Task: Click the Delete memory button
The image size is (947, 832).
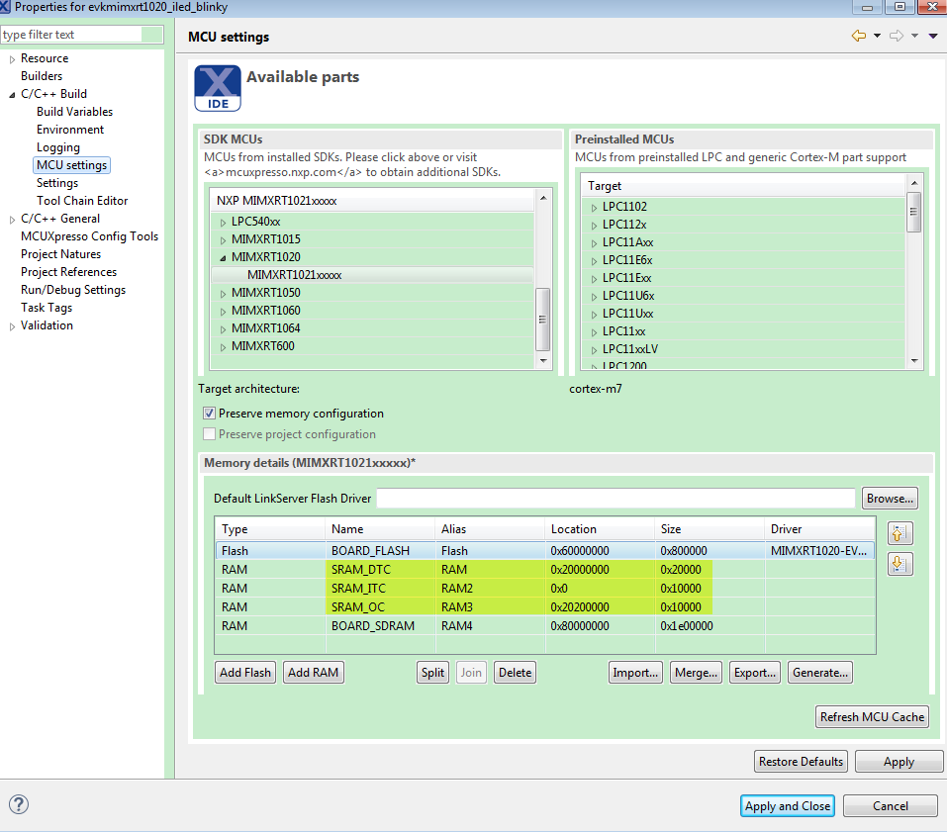Action: click(x=515, y=672)
